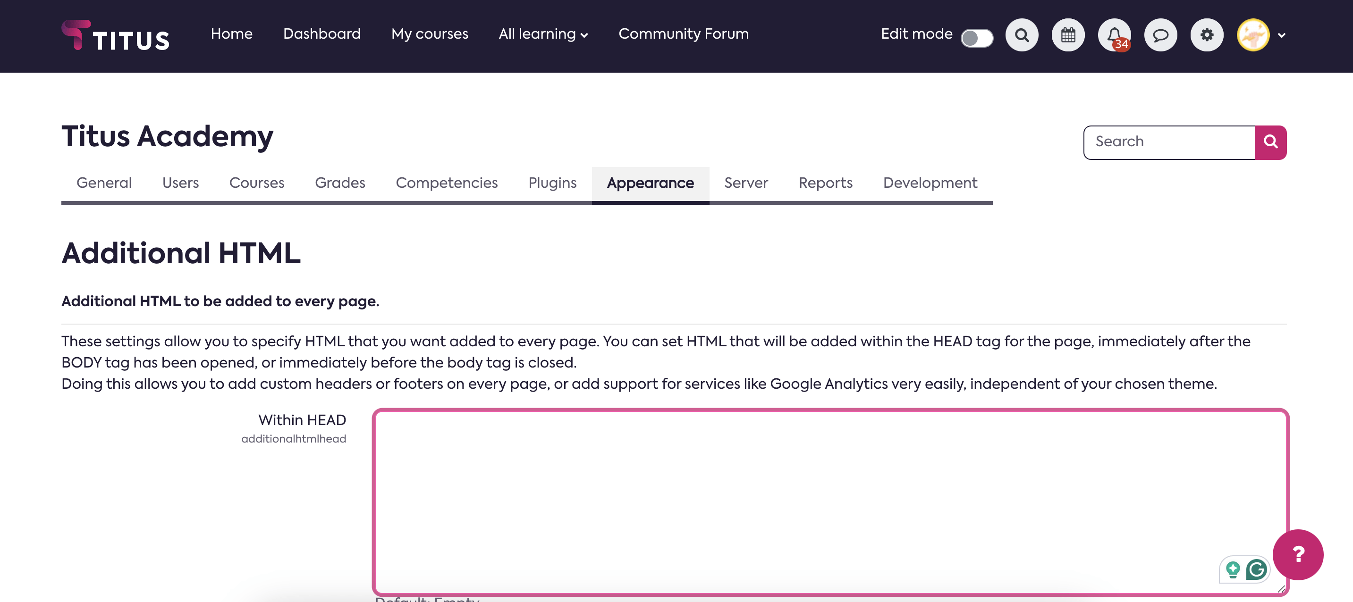The height and width of the screenshot is (602, 1353).
Task: Expand the user menu chevron arrow
Action: [x=1282, y=36]
